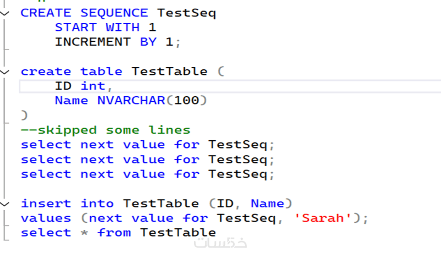Click the second select next value line
The width and height of the screenshot is (441, 253).
click(147, 159)
